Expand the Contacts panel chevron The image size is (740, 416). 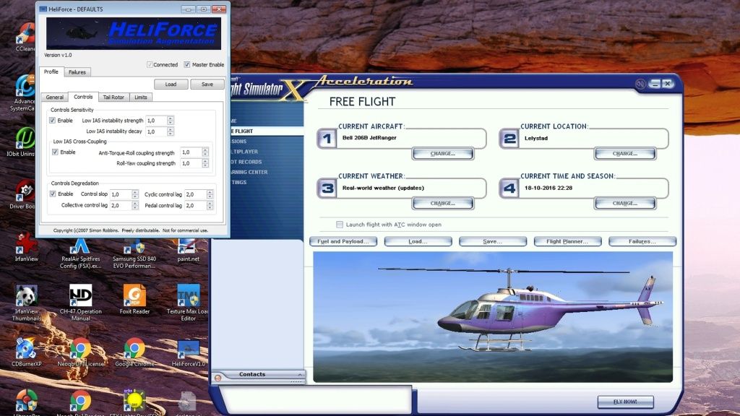[x=300, y=375]
